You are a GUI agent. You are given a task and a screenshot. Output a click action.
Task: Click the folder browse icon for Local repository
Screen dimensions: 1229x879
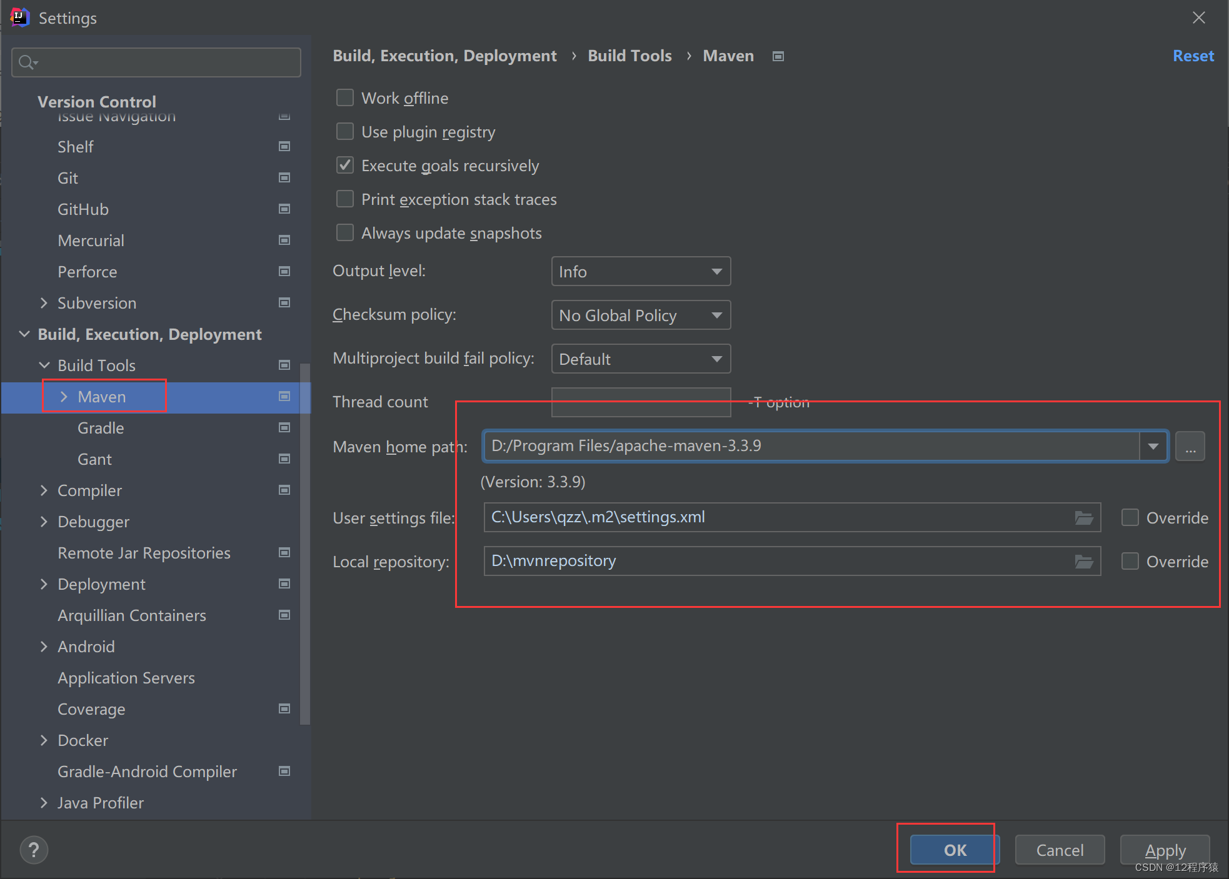coord(1083,561)
